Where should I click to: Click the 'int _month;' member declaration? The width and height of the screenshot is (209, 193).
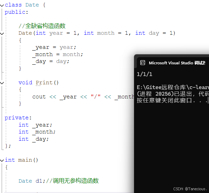tap(37, 132)
